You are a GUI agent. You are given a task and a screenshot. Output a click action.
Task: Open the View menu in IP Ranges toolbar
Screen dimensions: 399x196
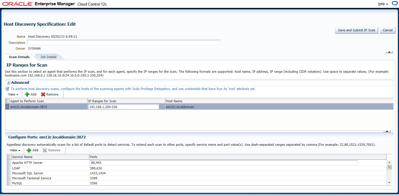click(x=13, y=94)
